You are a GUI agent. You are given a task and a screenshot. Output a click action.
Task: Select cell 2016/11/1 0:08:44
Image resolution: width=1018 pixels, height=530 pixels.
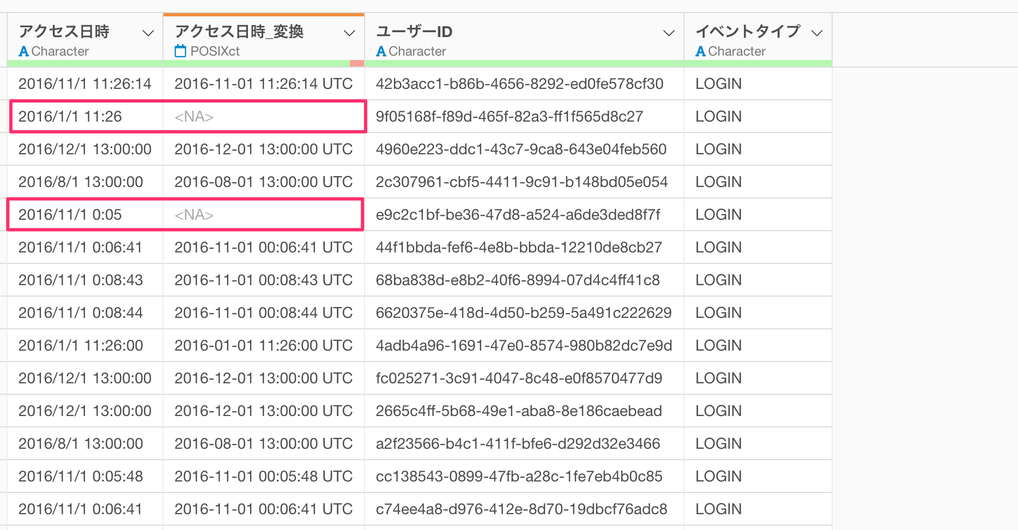[x=85, y=312]
